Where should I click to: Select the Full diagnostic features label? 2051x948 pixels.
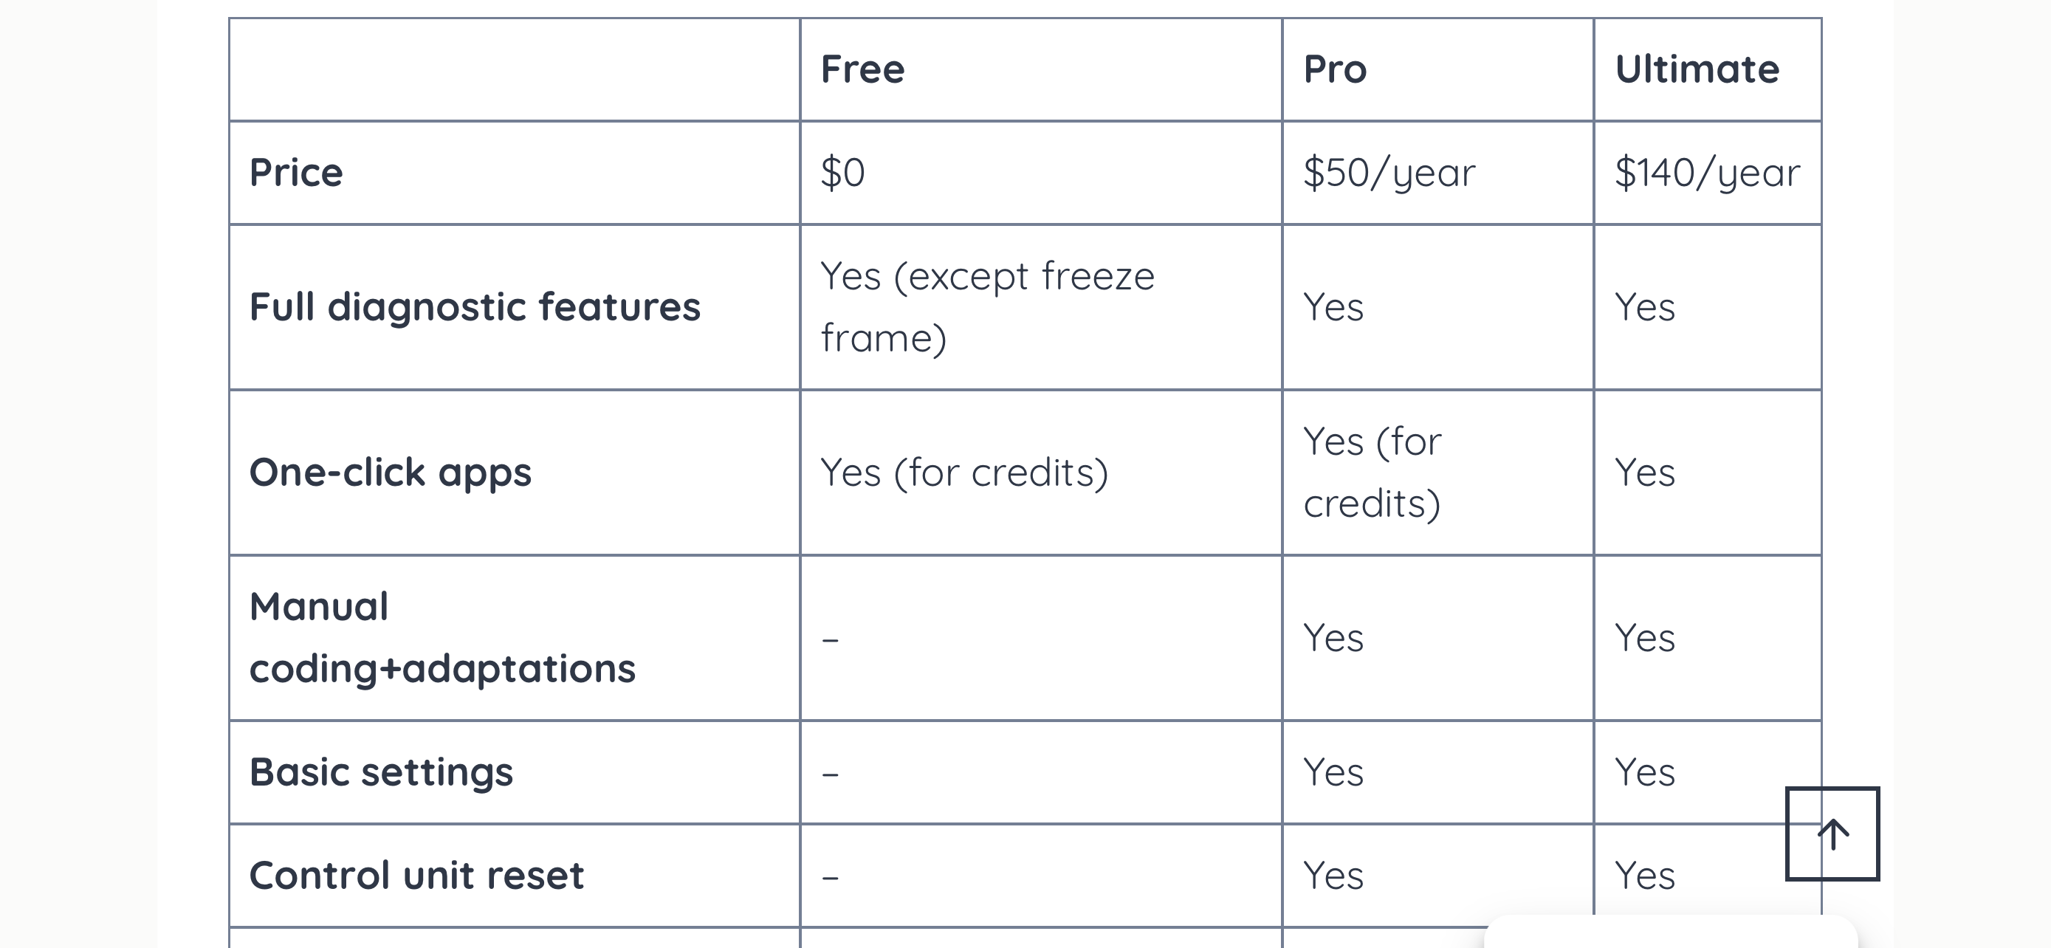coord(475,307)
